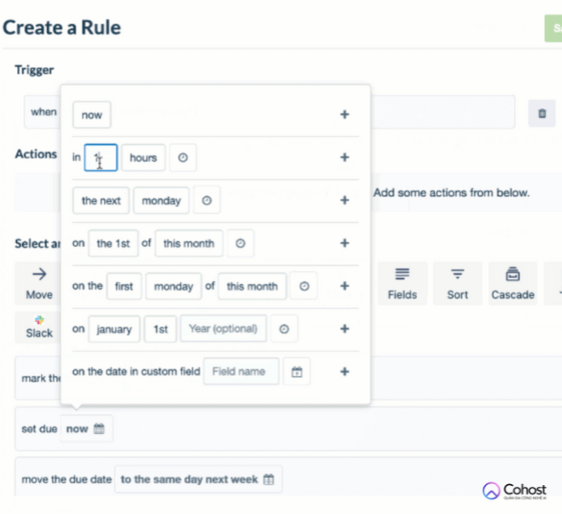Viewport: 562px width, 514px height.
Task: Click the green Save button
Action: point(553,28)
